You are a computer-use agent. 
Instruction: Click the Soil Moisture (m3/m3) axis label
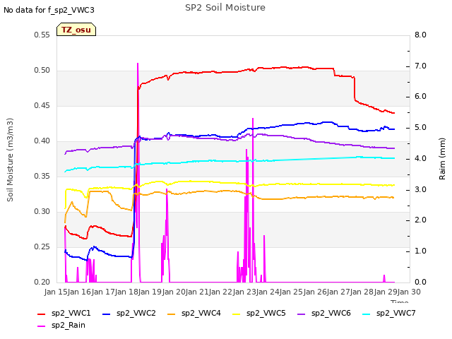tap(10, 160)
